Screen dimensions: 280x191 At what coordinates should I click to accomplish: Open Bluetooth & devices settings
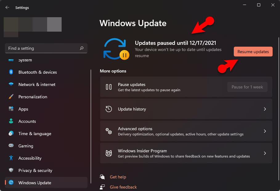tap(46, 72)
